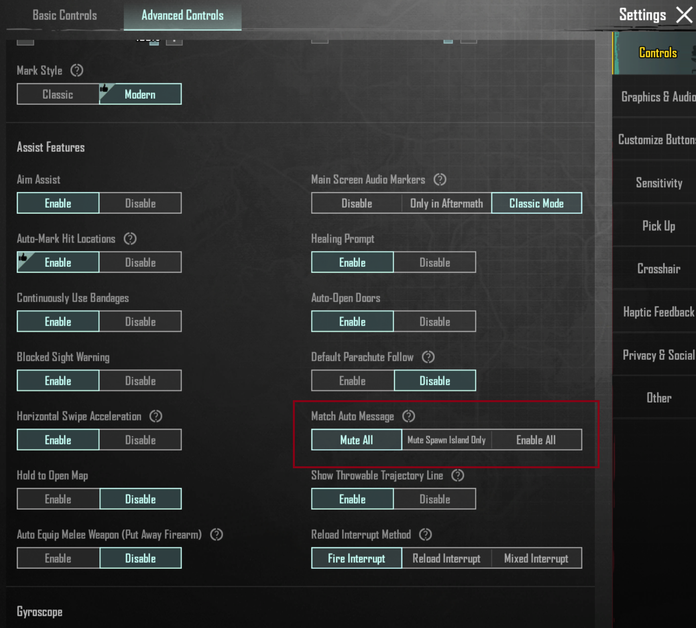
Task: Close the Settings screen
Action: 684,15
